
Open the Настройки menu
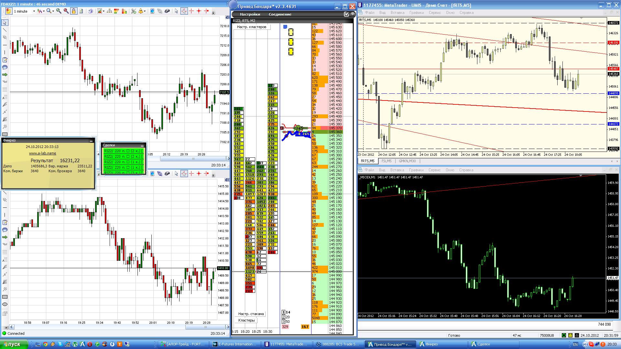tap(250, 14)
